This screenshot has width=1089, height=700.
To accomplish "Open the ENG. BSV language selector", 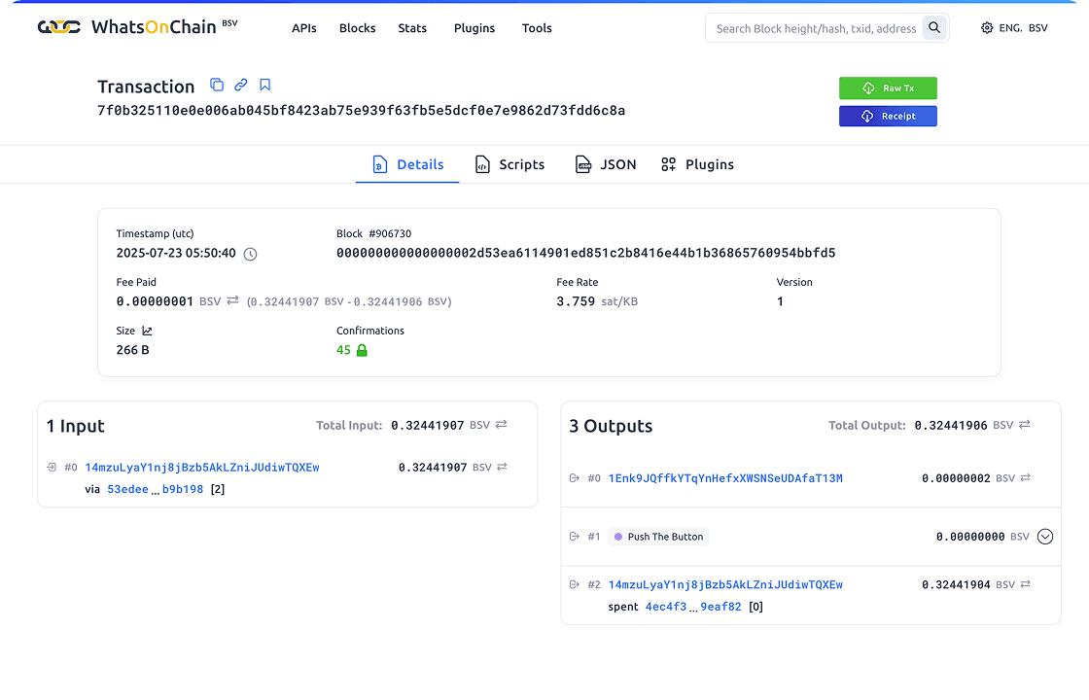I will click(1024, 27).
